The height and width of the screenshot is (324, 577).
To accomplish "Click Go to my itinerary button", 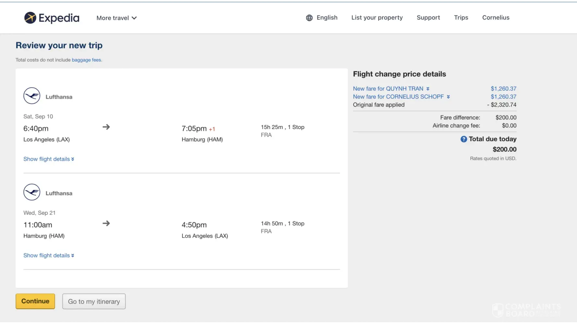I will pos(94,301).
